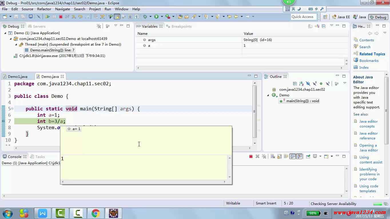
Task: Collapse the Thread [main] tree node
Action: pos(16,44)
